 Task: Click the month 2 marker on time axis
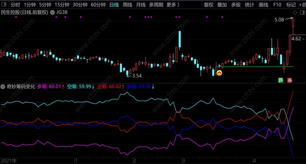coord(134,161)
